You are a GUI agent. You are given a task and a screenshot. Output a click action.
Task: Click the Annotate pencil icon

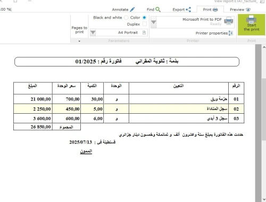pyautogui.click(x=132, y=10)
